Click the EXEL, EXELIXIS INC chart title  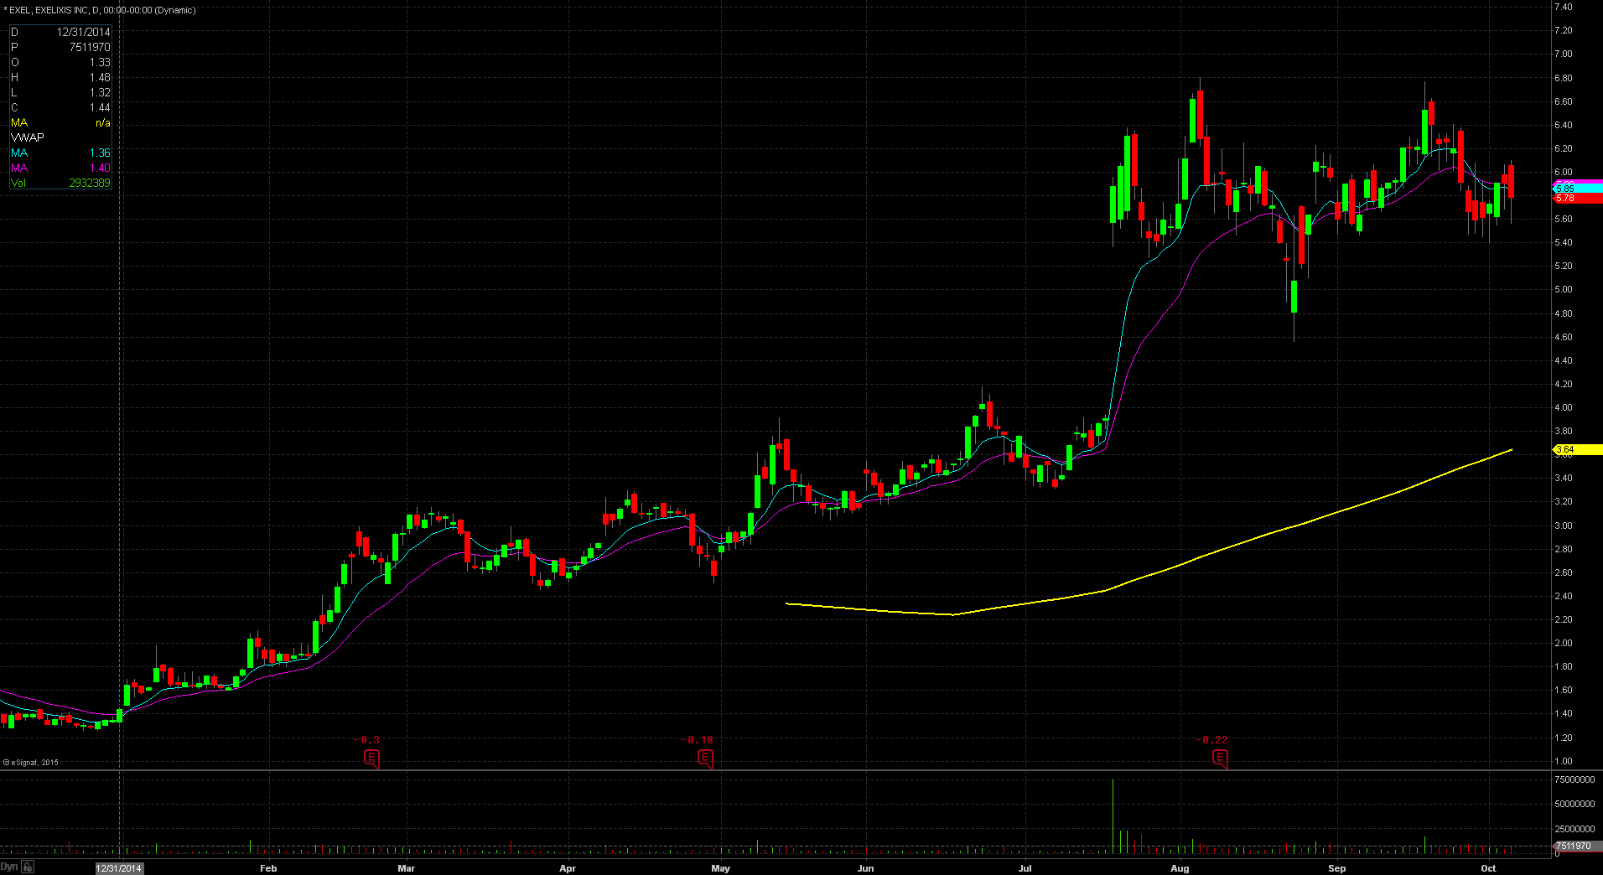pyautogui.click(x=102, y=10)
